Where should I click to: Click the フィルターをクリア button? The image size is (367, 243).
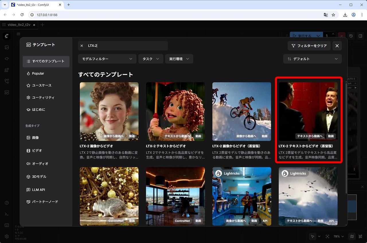[309, 46]
